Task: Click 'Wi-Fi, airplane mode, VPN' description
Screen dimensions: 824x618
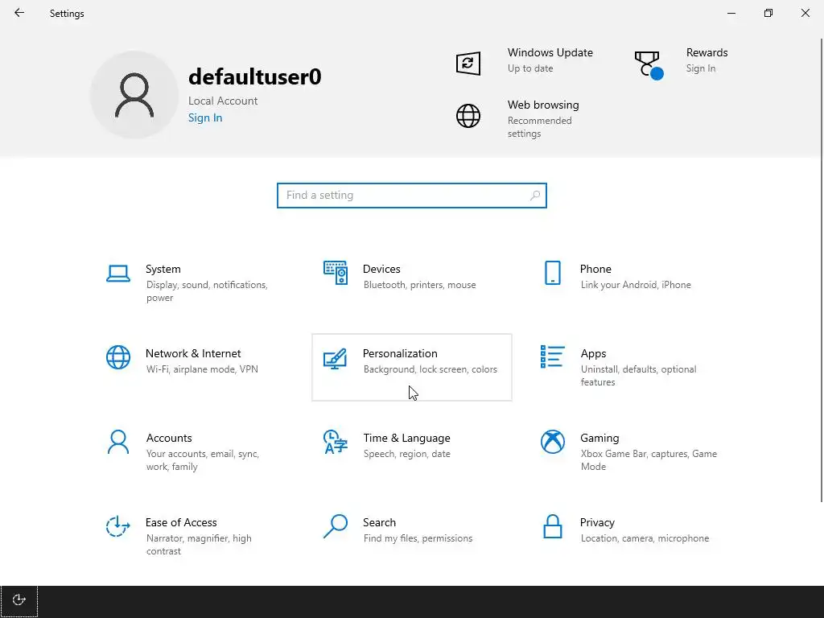Action: coord(202,369)
